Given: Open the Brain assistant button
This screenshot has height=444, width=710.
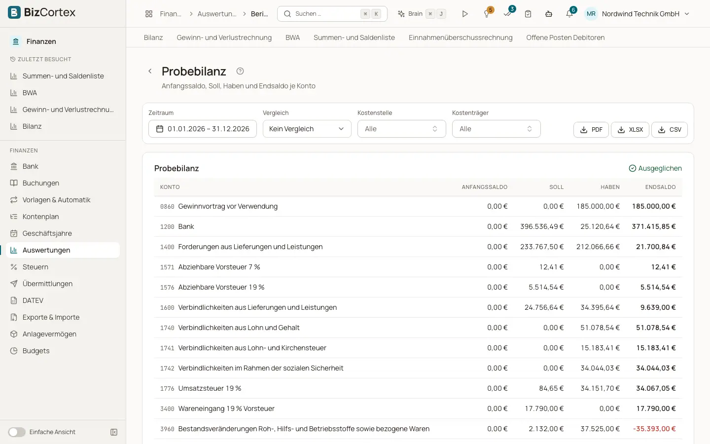Looking at the screenshot, I should (422, 14).
